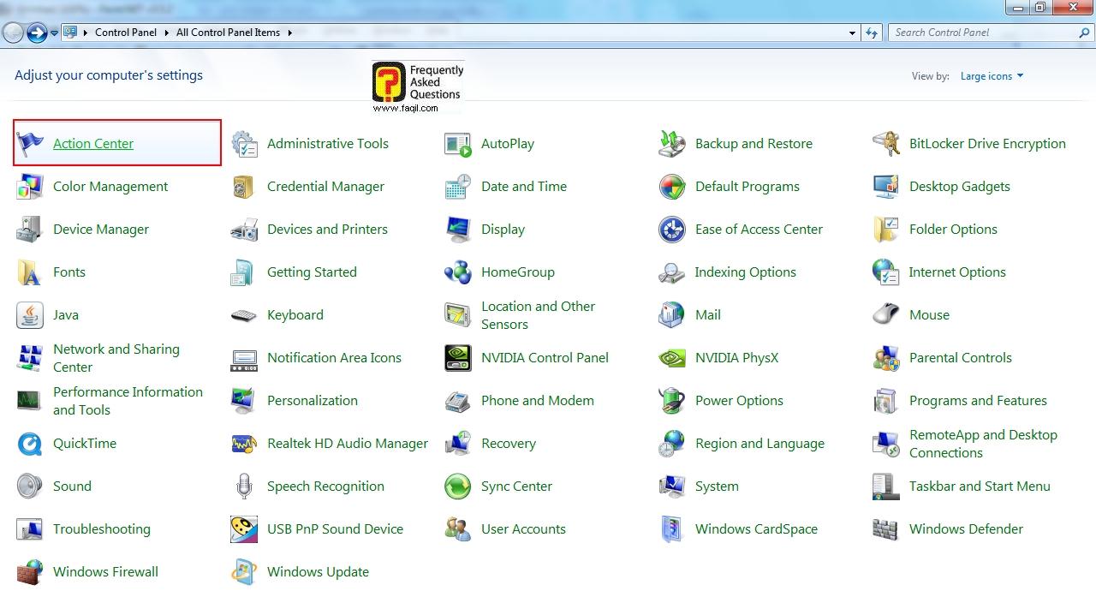Click the Fonts folder icon
This screenshot has height=603, width=1096.
pyautogui.click(x=30, y=272)
